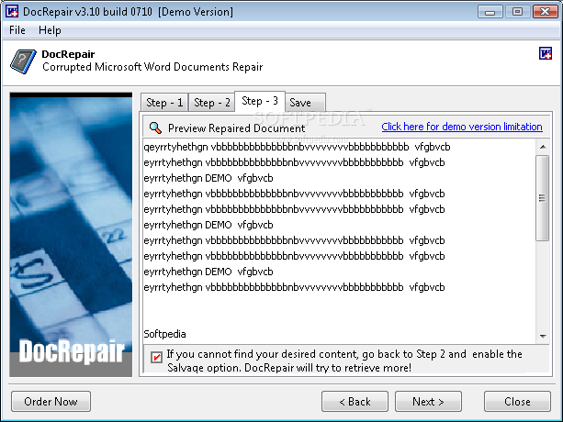The width and height of the screenshot is (563, 422).
Task: Click the DocRepair sidebar banner image
Action: click(x=71, y=235)
